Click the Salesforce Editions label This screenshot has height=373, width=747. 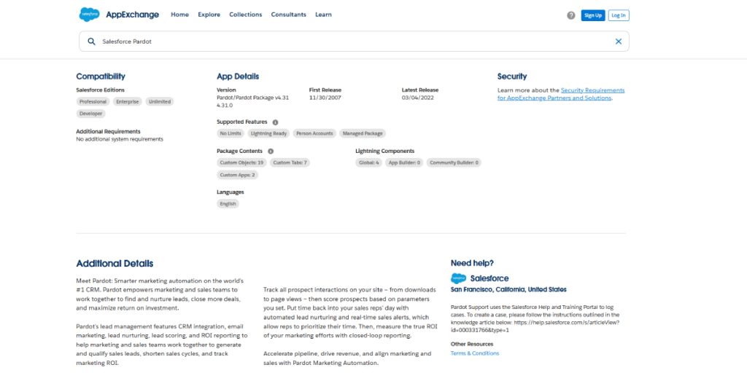(101, 90)
